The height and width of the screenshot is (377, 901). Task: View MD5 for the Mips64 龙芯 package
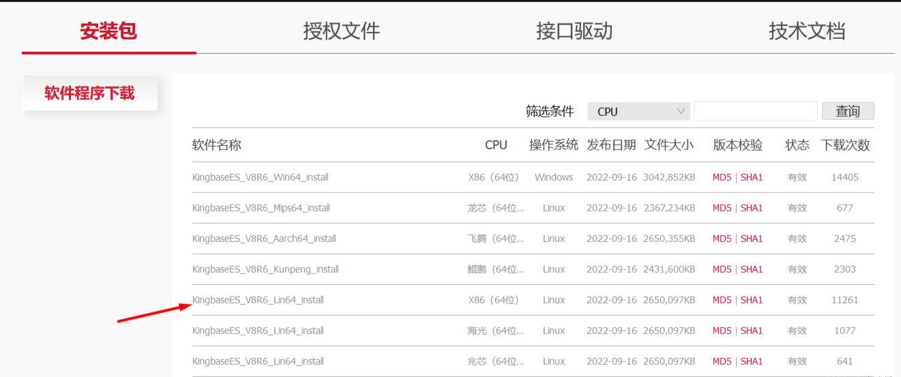point(722,208)
